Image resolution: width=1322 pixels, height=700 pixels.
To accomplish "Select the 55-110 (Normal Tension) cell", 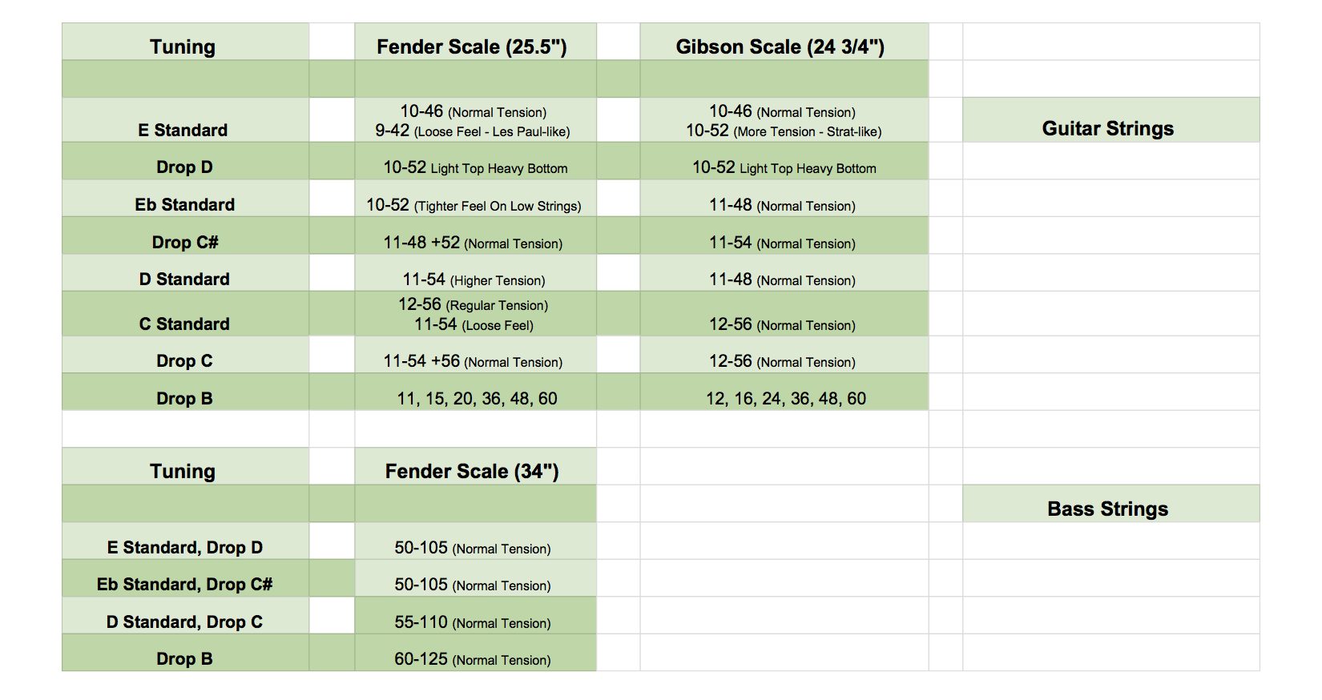I will (x=475, y=616).
